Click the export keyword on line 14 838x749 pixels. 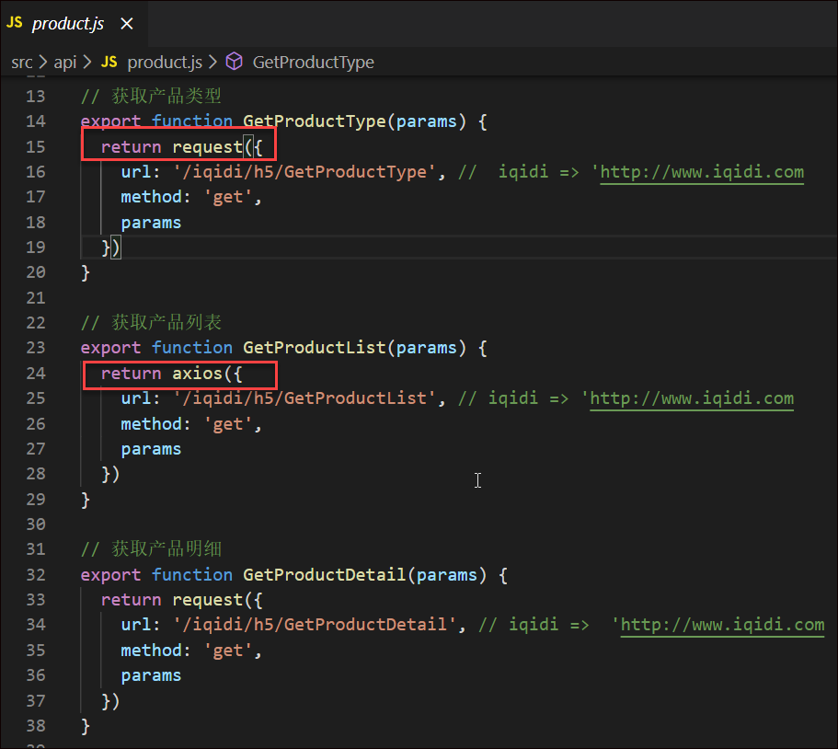[x=110, y=122]
